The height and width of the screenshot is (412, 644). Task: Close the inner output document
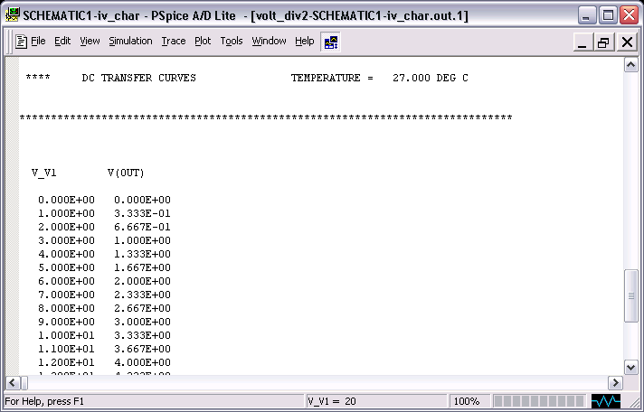[x=627, y=42]
